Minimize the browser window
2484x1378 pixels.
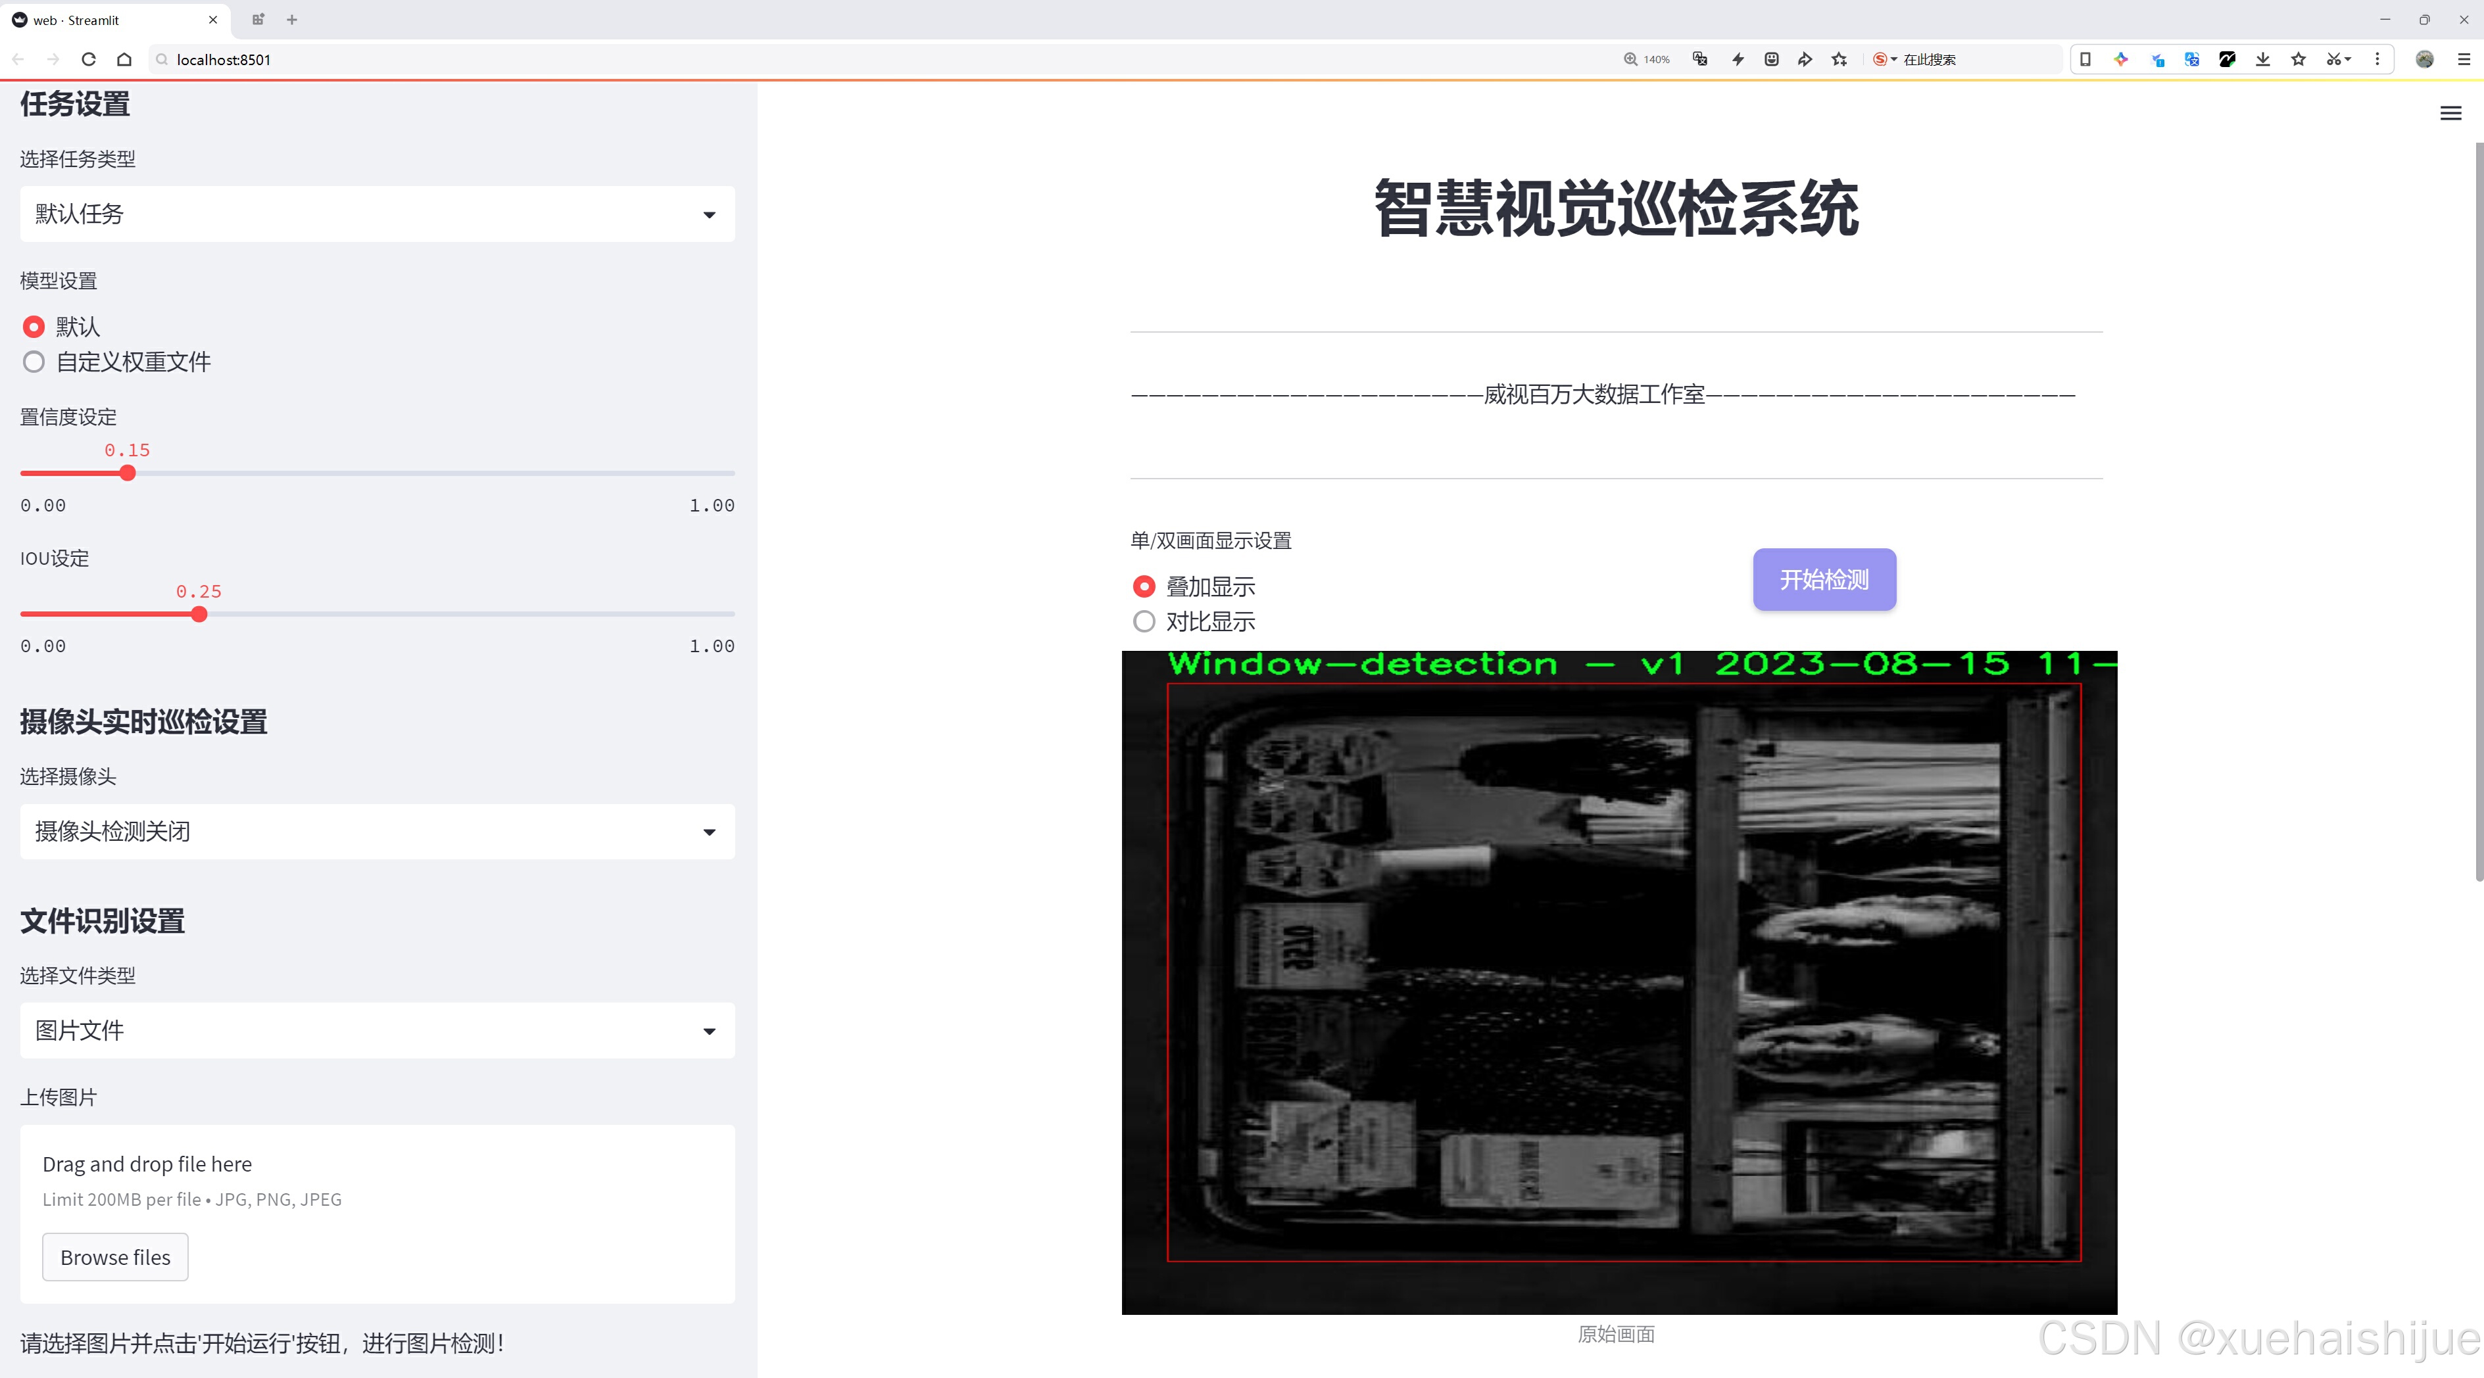click(2385, 19)
